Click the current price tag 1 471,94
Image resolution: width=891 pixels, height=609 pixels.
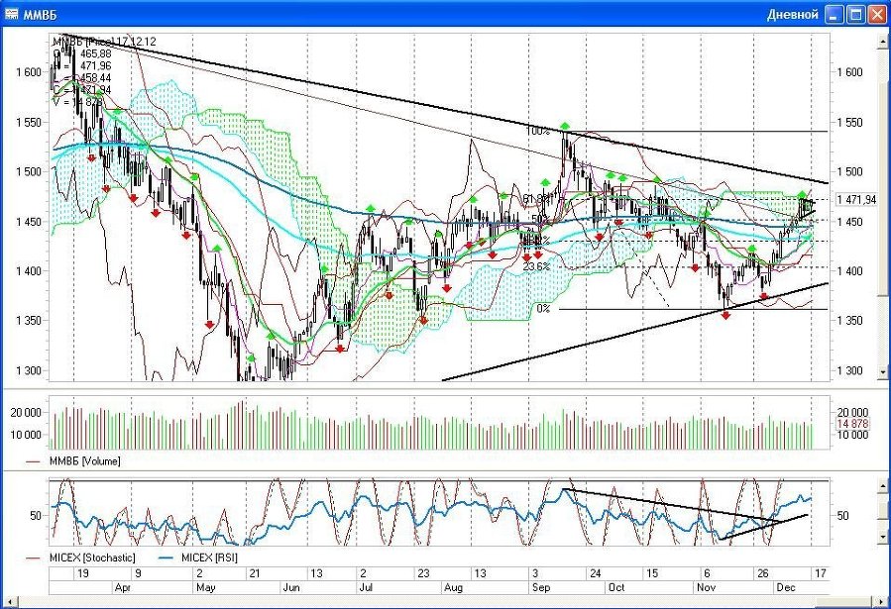(857, 200)
